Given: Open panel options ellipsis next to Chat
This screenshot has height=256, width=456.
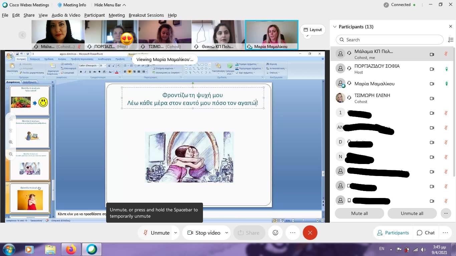Looking at the screenshot, I should tap(445, 233).
